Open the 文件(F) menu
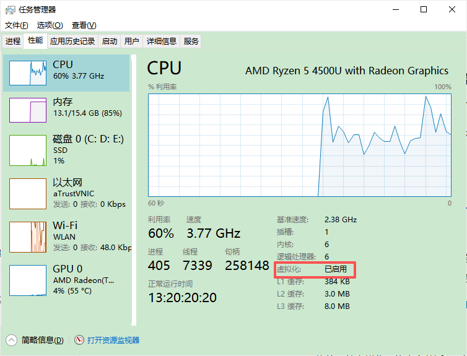Viewport: 467px width, 356px height. (16, 25)
